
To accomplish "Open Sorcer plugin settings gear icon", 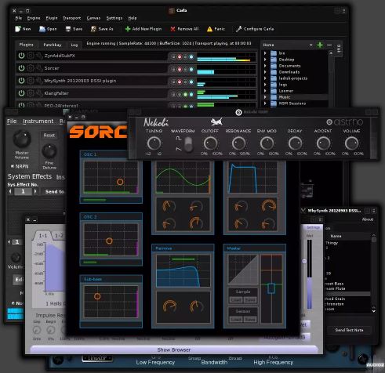I will (31, 68).
